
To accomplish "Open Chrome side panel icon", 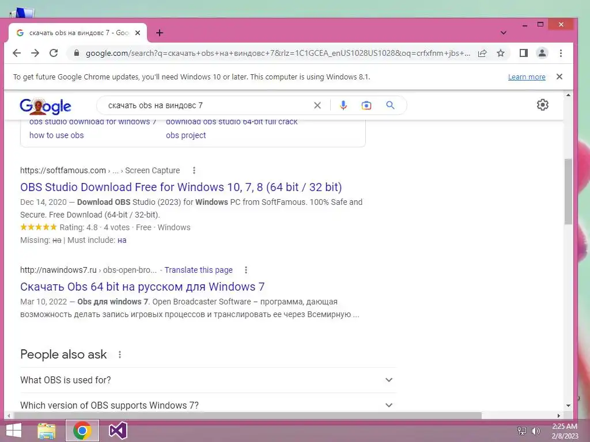I will point(523,53).
